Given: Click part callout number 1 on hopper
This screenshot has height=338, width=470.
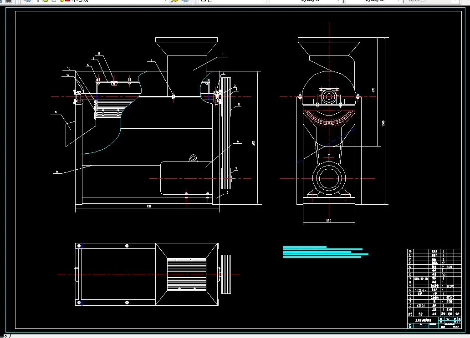Looking at the screenshot, I should [x=223, y=55].
